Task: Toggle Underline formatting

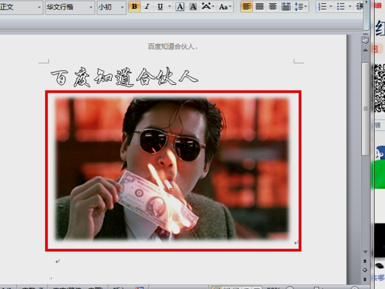Action: pyautogui.click(x=160, y=6)
